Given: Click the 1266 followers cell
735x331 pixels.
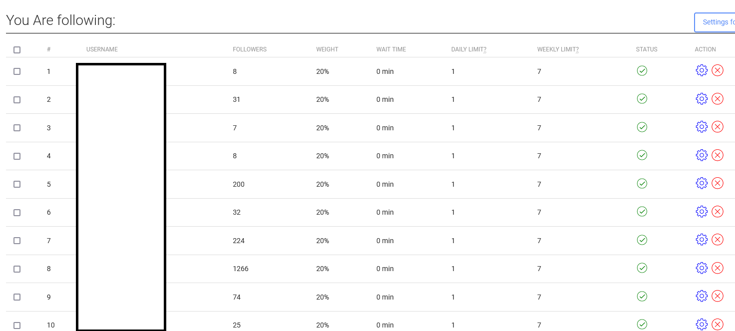Looking at the screenshot, I should coord(240,269).
